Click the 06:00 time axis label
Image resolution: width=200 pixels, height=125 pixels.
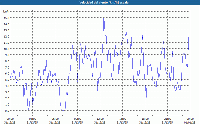click(x=55, y=119)
